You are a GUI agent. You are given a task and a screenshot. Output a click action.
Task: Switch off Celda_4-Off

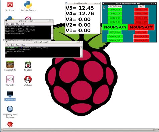[141, 22]
